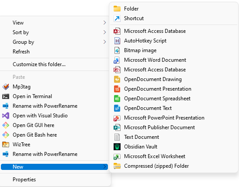
Task: Click the highlighted New menu entry
Action: [54, 167]
